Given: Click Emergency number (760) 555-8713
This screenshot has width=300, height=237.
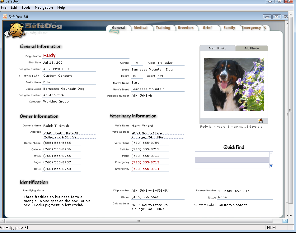Looking at the screenshot, I should (150, 162).
